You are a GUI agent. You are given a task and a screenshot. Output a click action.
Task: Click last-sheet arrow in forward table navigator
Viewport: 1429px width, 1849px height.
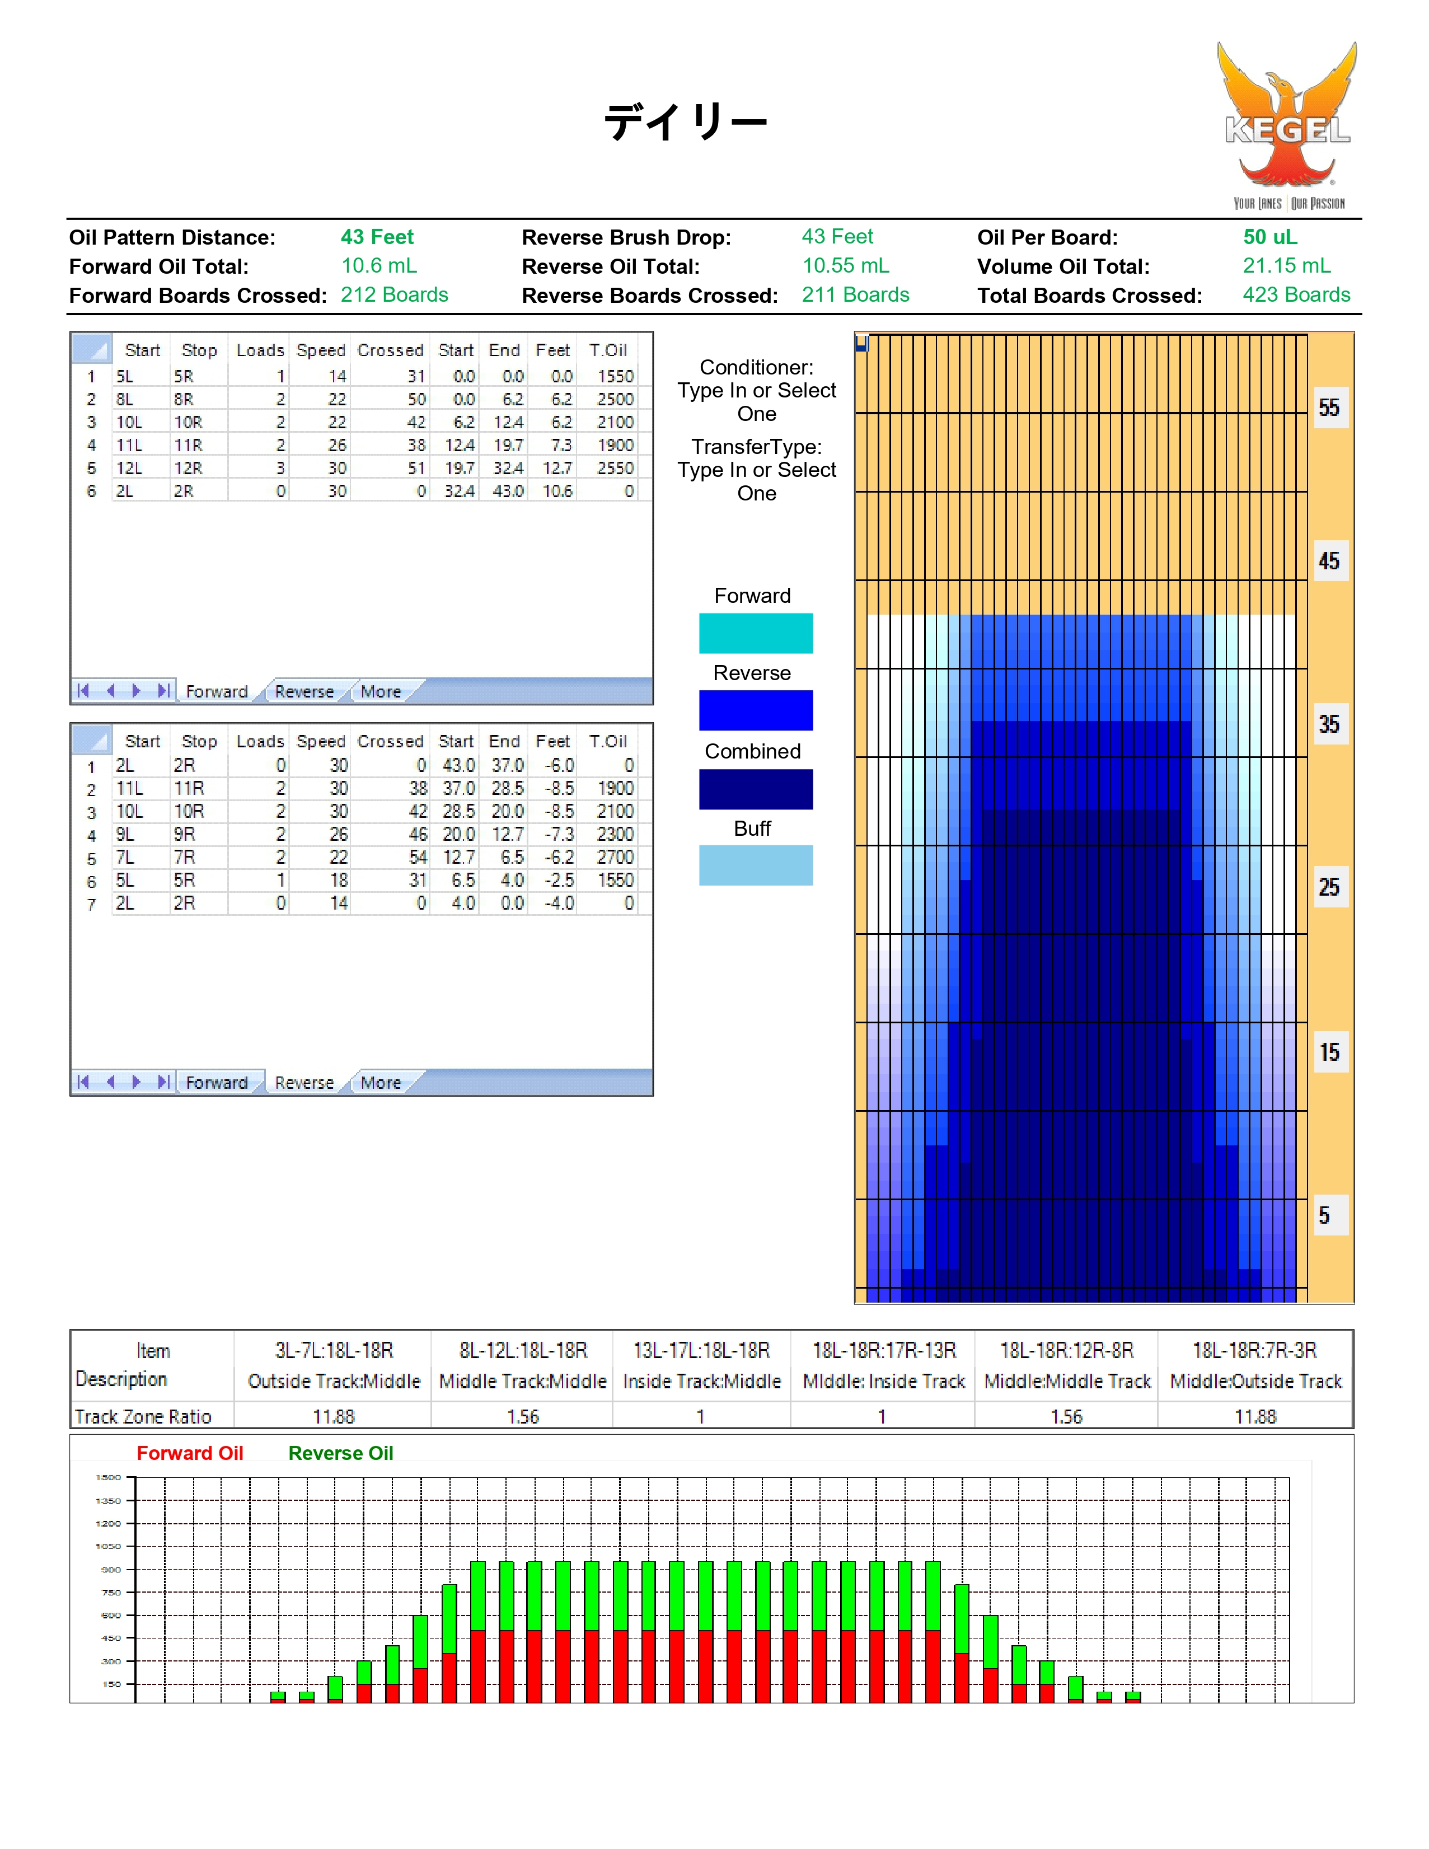coord(164,691)
